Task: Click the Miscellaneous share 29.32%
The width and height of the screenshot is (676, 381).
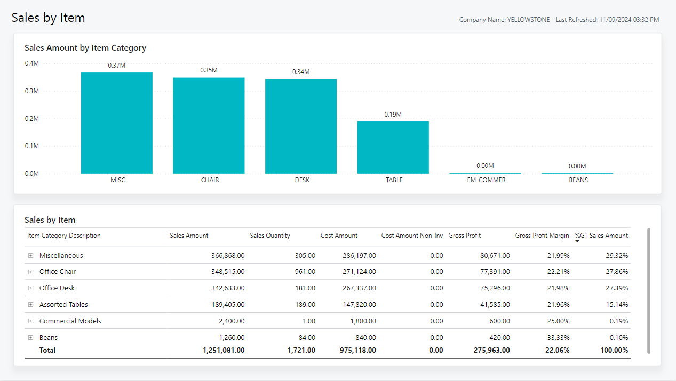Action: pos(617,256)
